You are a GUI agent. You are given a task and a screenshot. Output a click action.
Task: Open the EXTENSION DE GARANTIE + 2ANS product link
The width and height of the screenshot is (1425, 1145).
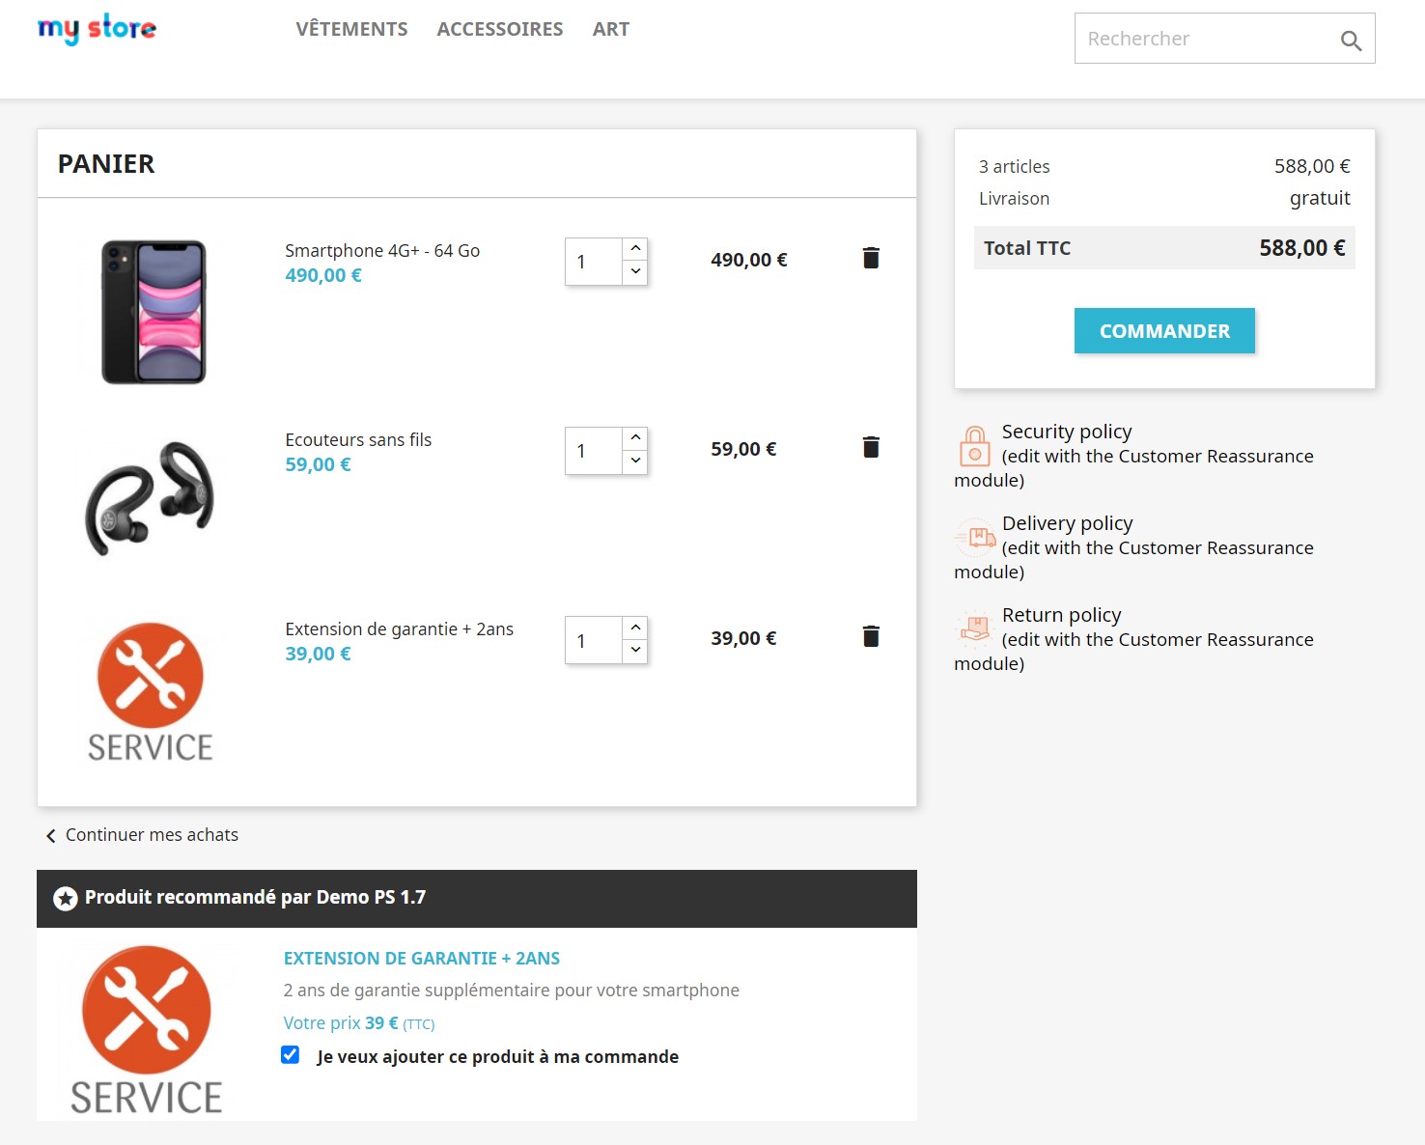coord(422,958)
